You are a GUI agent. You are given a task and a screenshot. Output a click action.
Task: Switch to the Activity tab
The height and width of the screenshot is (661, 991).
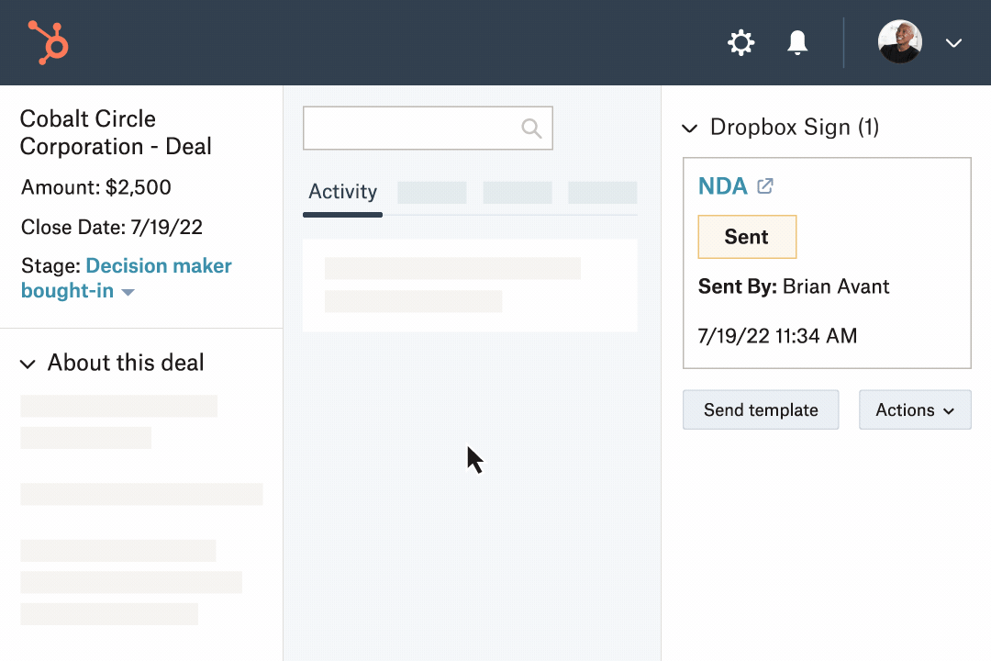(x=342, y=192)
